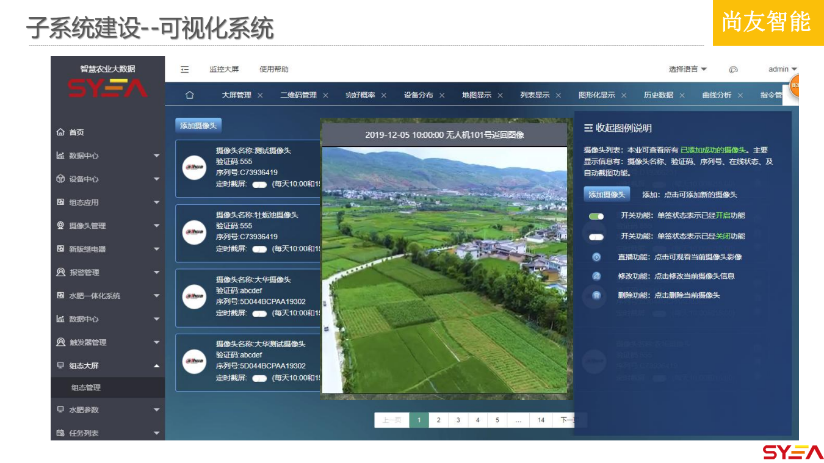Click the live-play icon in legend panel
Image resolution: width=824 pixels, height=463 pixels.
pyautogui.click(x=596, y=257)
